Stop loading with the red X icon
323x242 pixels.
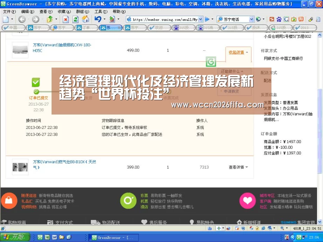(x=66, y=20)
